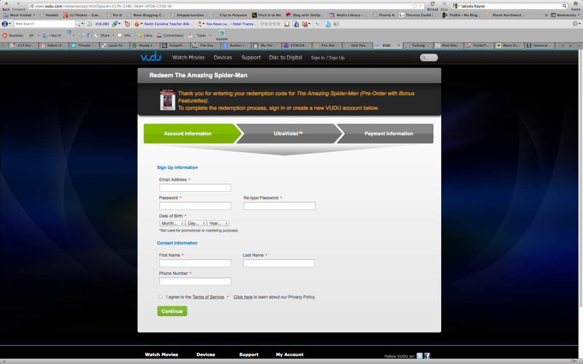Open the Pin It bookmarklet
Viewport: 583px width, 364px height.
coord(114,15)
